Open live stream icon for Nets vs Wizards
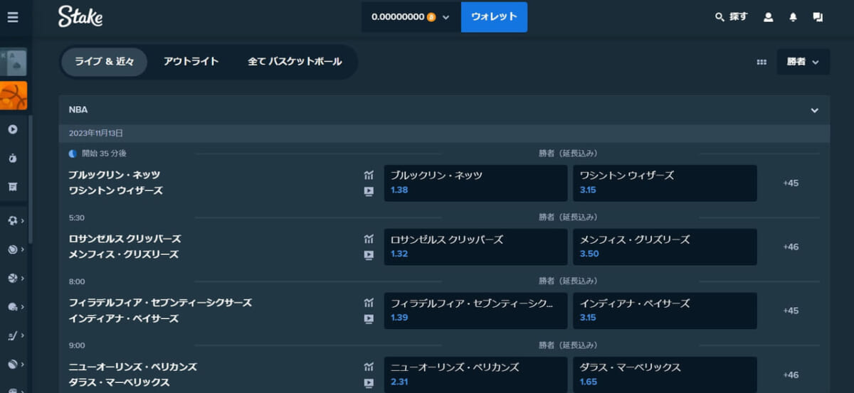Viewport: 854px width, 393px height. pos(369,191)
